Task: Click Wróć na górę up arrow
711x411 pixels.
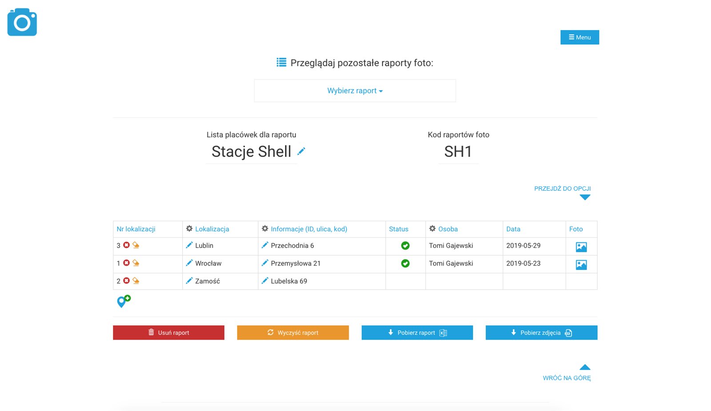Action: (585, 367)
